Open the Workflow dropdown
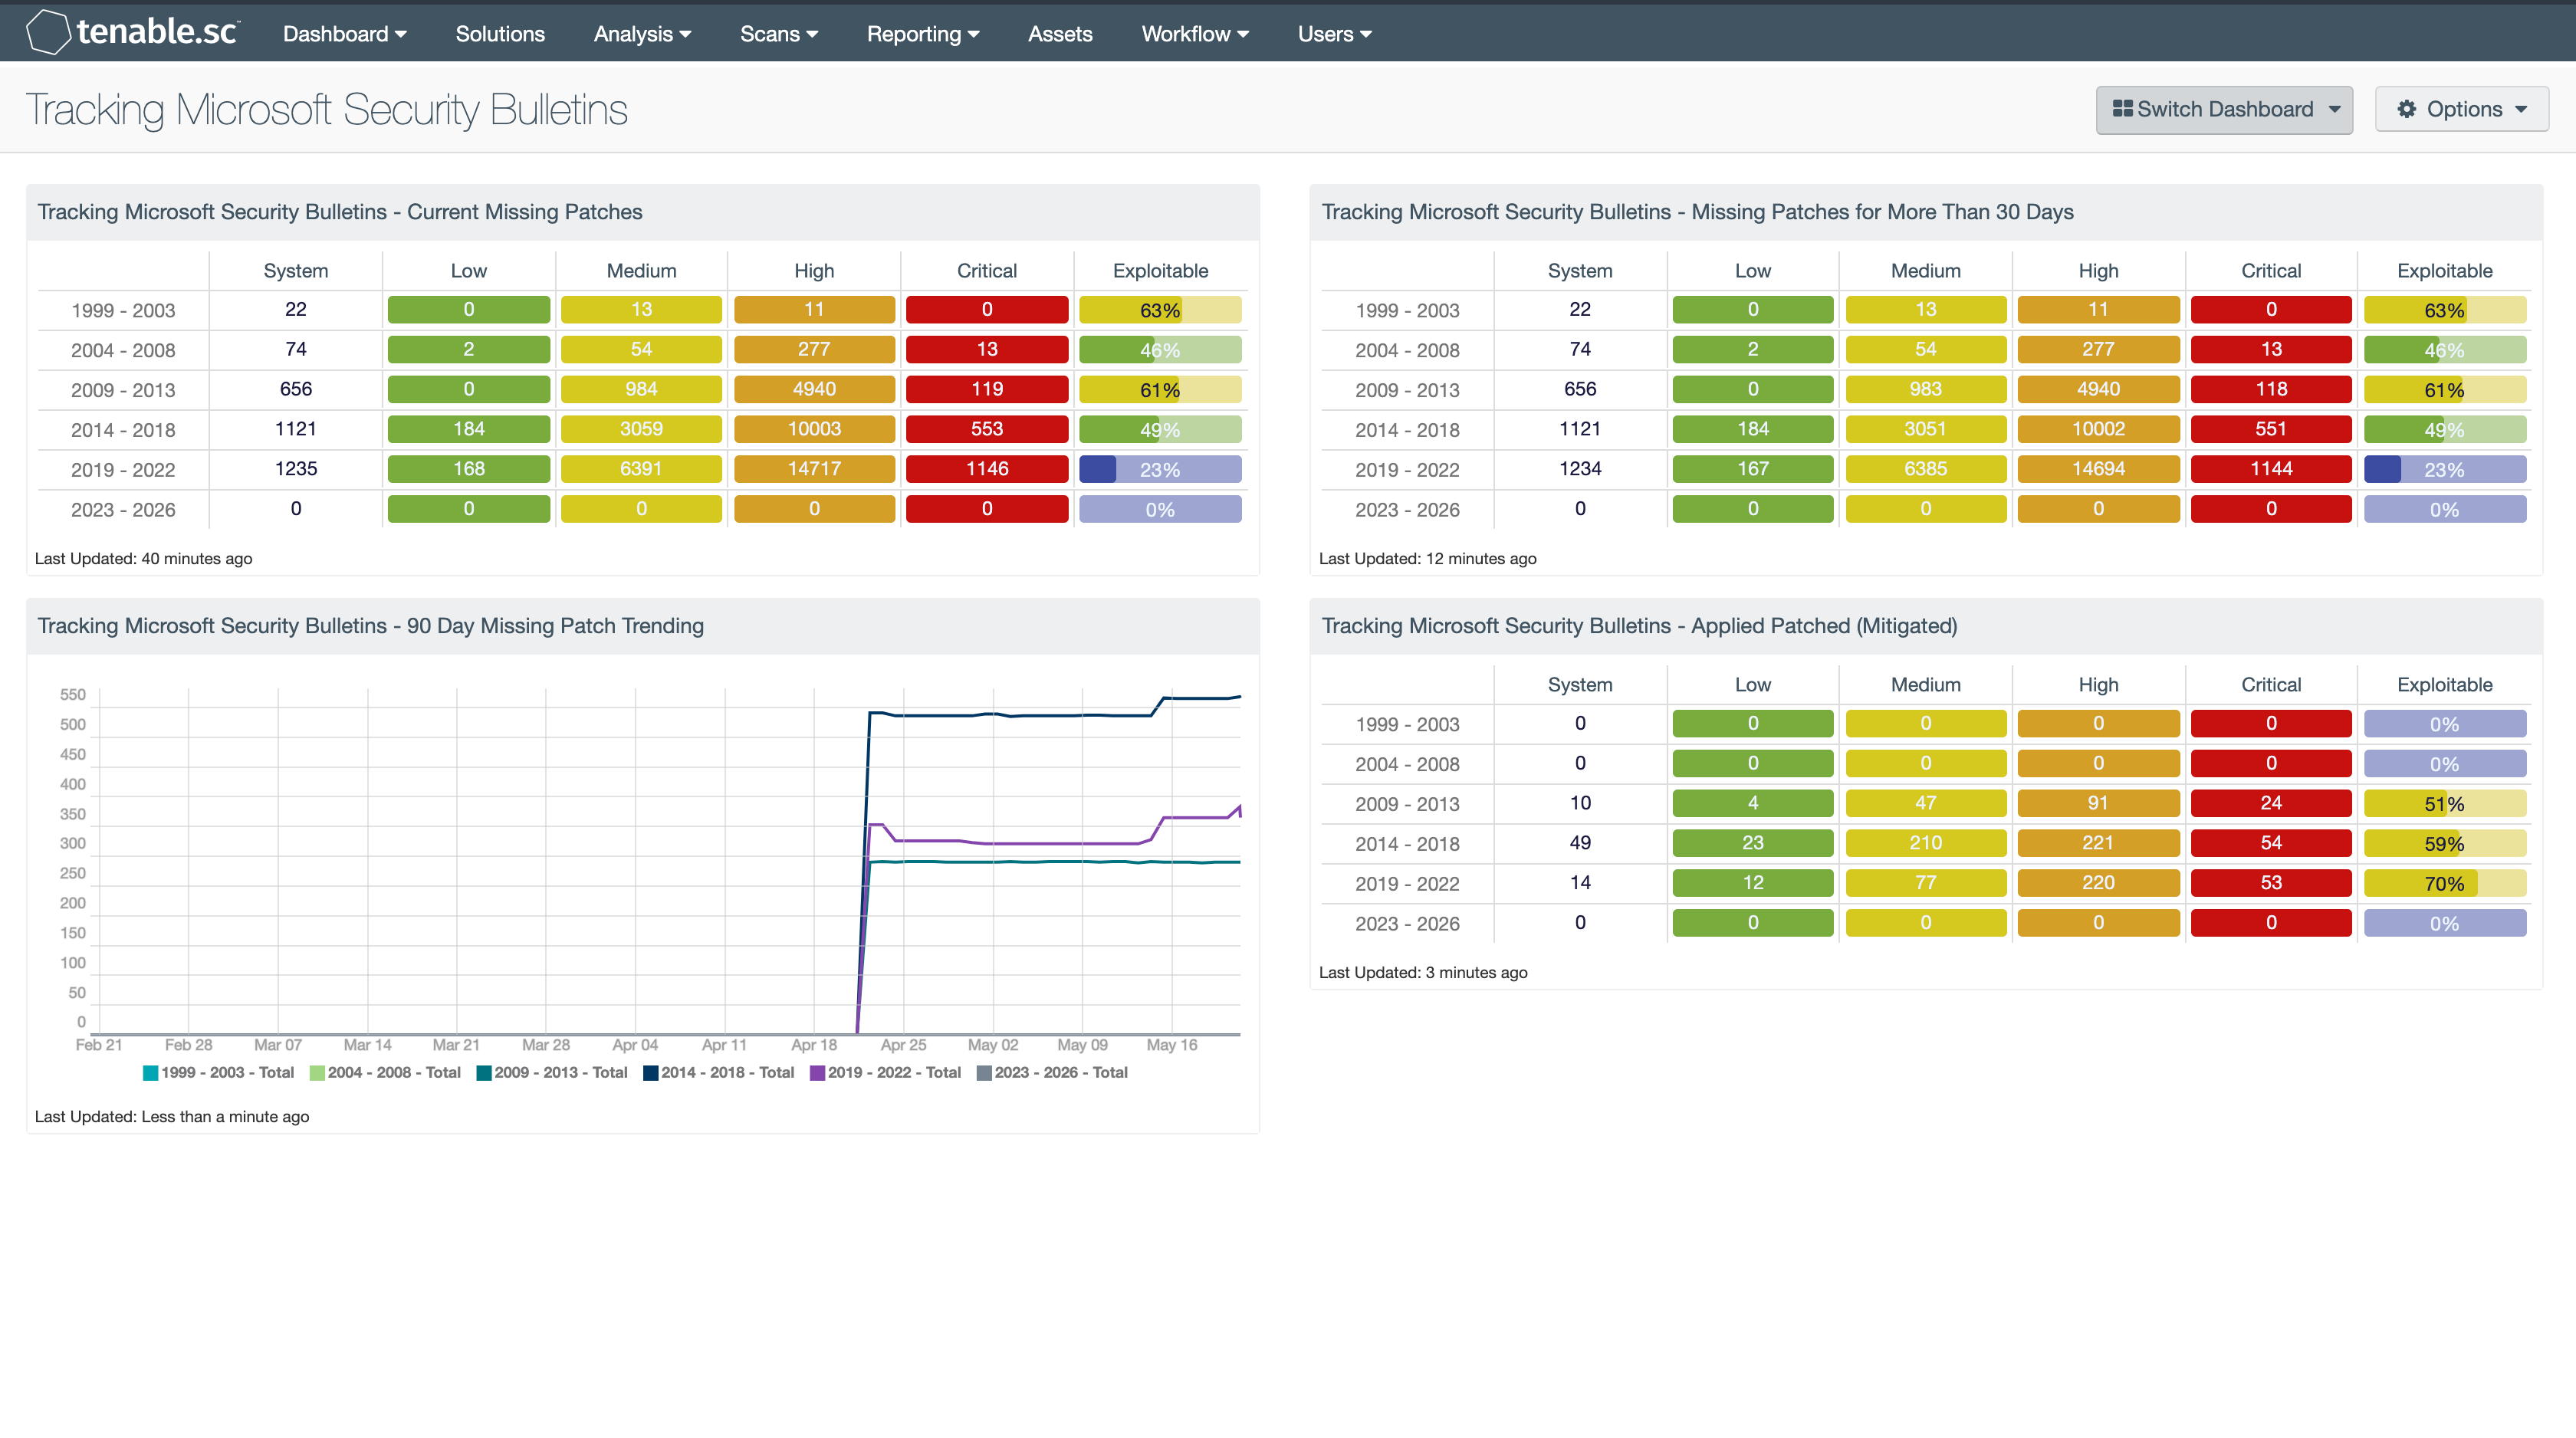 (x=1195, y=34)
